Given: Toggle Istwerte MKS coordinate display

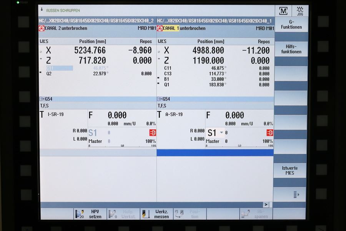Looking at the screenshot, I should [290, 171].
